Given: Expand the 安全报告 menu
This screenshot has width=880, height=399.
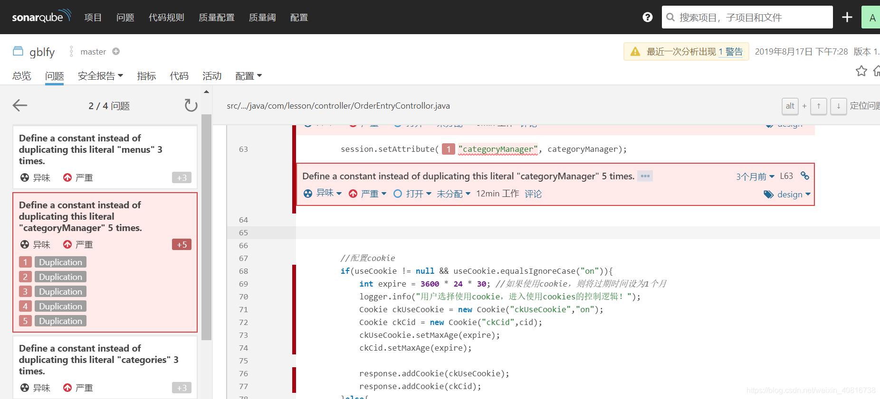Looking at the screenshot, I should click(x=100, y=76).
